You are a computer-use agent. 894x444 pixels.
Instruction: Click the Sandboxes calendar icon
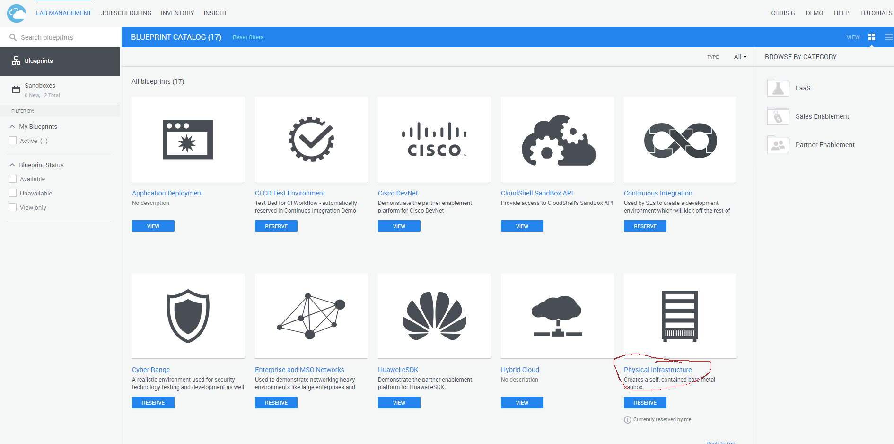pyautogui.click(x=16, y=89)
